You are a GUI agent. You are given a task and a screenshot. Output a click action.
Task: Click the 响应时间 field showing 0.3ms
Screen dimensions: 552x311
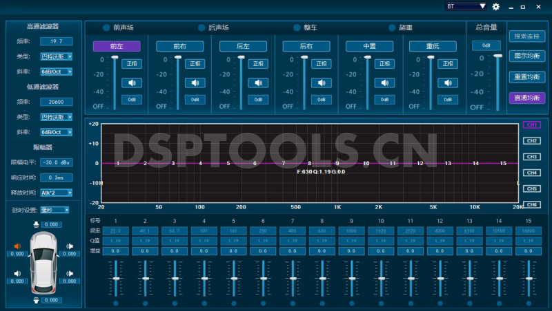(57, 178)
